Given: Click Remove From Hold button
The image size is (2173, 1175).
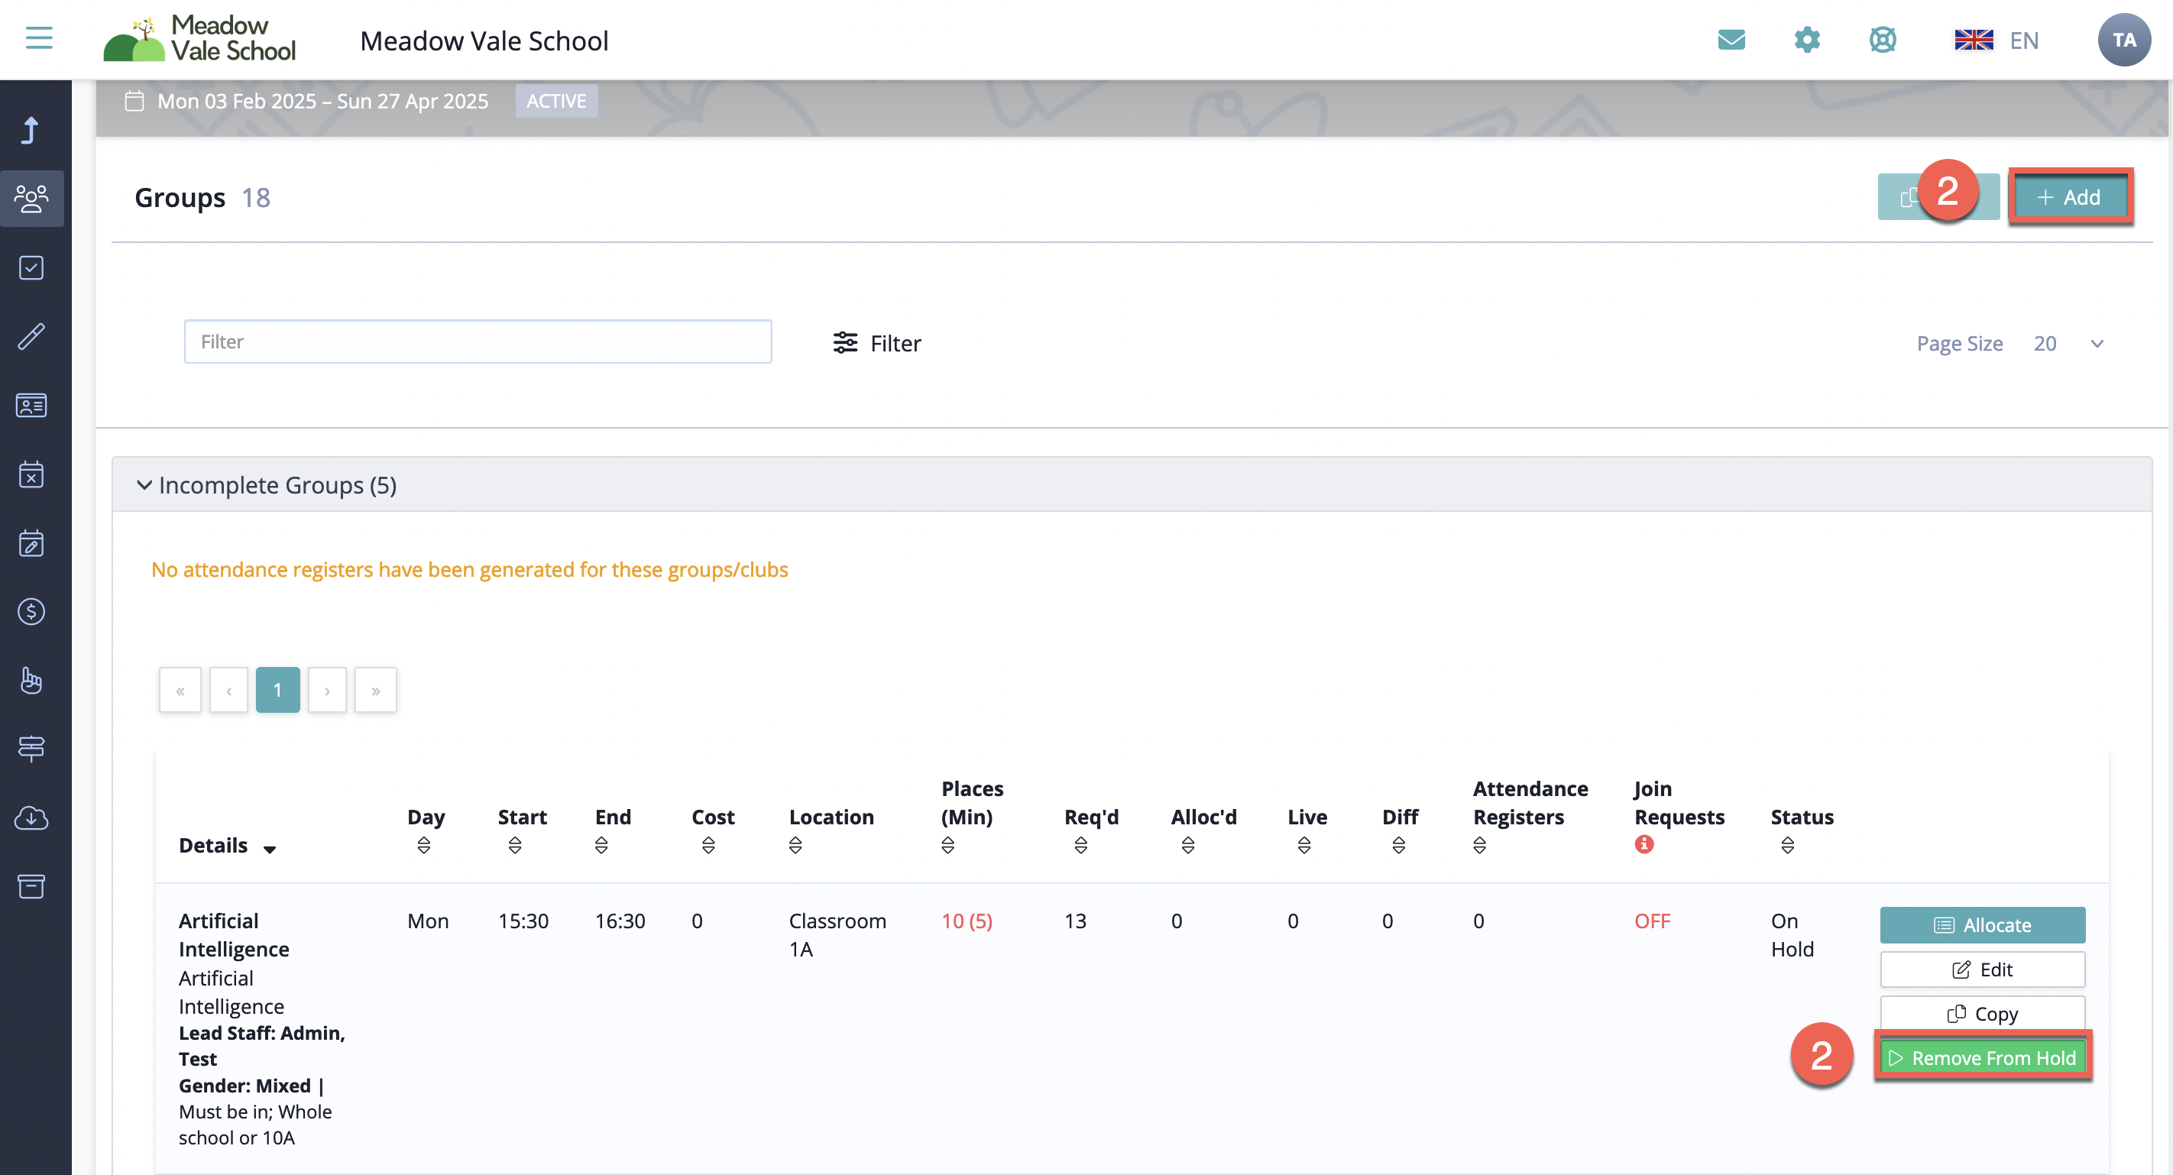Looking at the screenshot, I should pos(1982,1058).
